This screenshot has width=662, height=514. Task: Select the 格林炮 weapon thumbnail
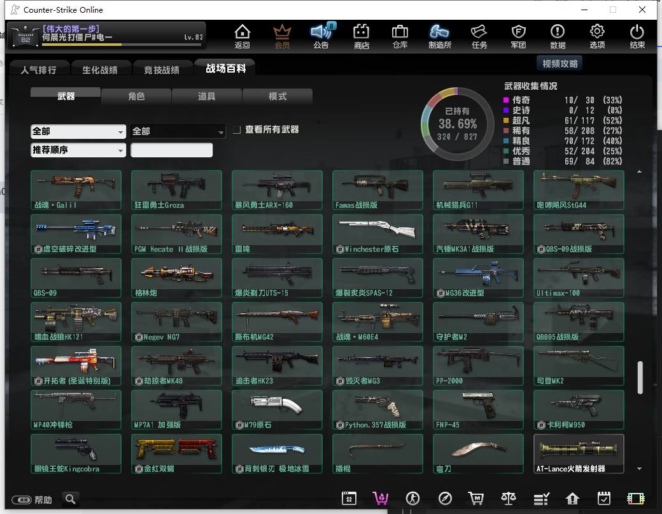[176, 278]
